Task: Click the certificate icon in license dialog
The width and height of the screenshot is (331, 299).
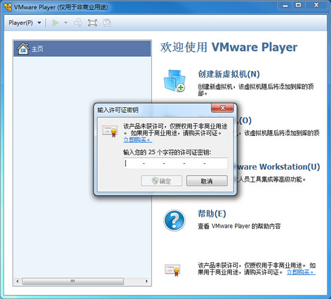Action: click(110, 130)
